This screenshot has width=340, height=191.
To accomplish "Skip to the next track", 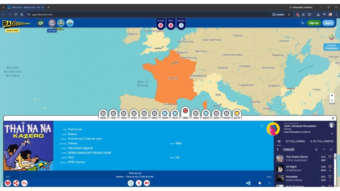I will [147, 183].
